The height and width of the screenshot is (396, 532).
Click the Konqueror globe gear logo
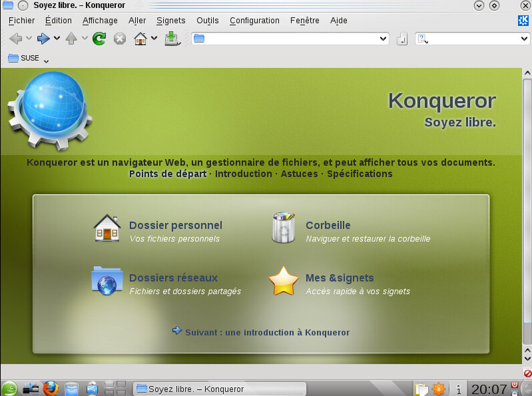tap(50, 110)
